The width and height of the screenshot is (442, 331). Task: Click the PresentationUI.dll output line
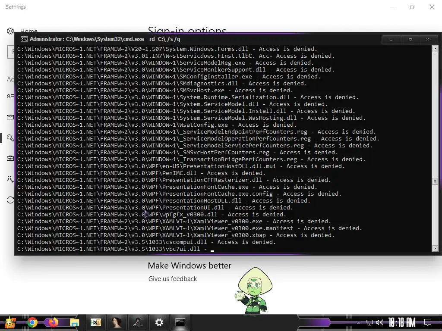155,207
